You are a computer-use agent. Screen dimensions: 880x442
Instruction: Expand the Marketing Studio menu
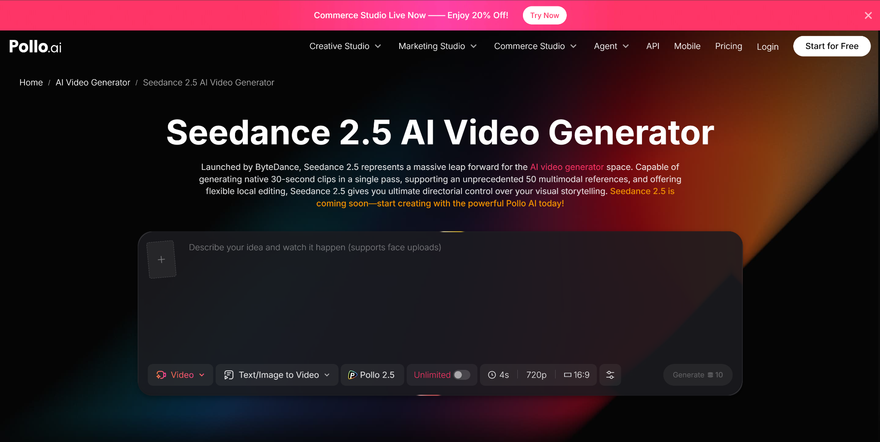tap(437, 46)
